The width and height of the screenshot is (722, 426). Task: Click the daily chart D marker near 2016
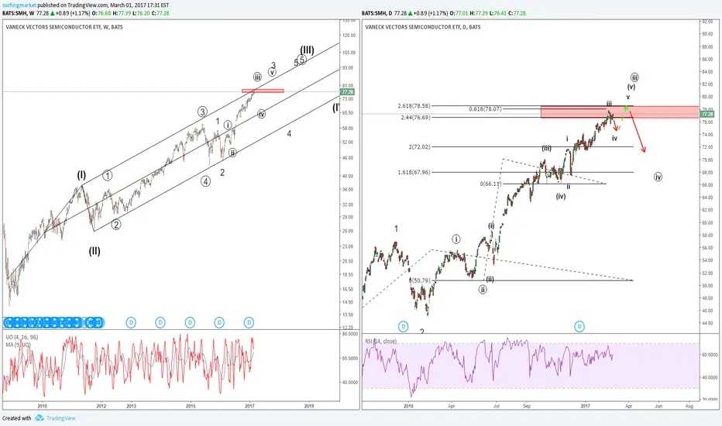(x=404, y=327)
